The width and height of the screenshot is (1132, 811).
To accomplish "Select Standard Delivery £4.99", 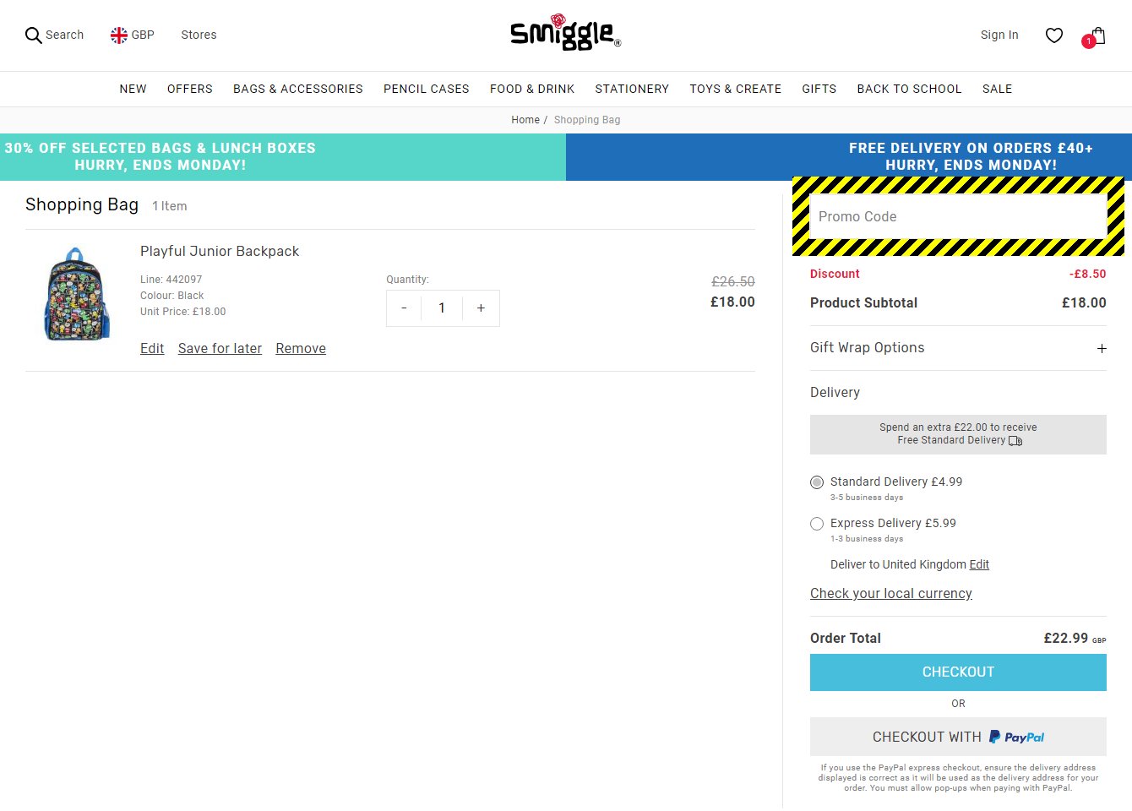I will pyautogui.click(x=817, y=482).
